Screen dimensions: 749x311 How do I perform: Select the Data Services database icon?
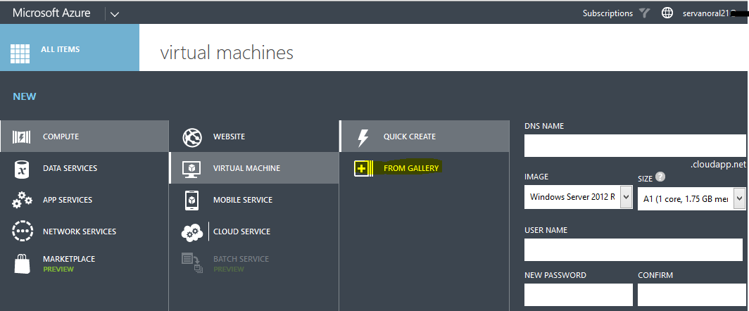22,169
